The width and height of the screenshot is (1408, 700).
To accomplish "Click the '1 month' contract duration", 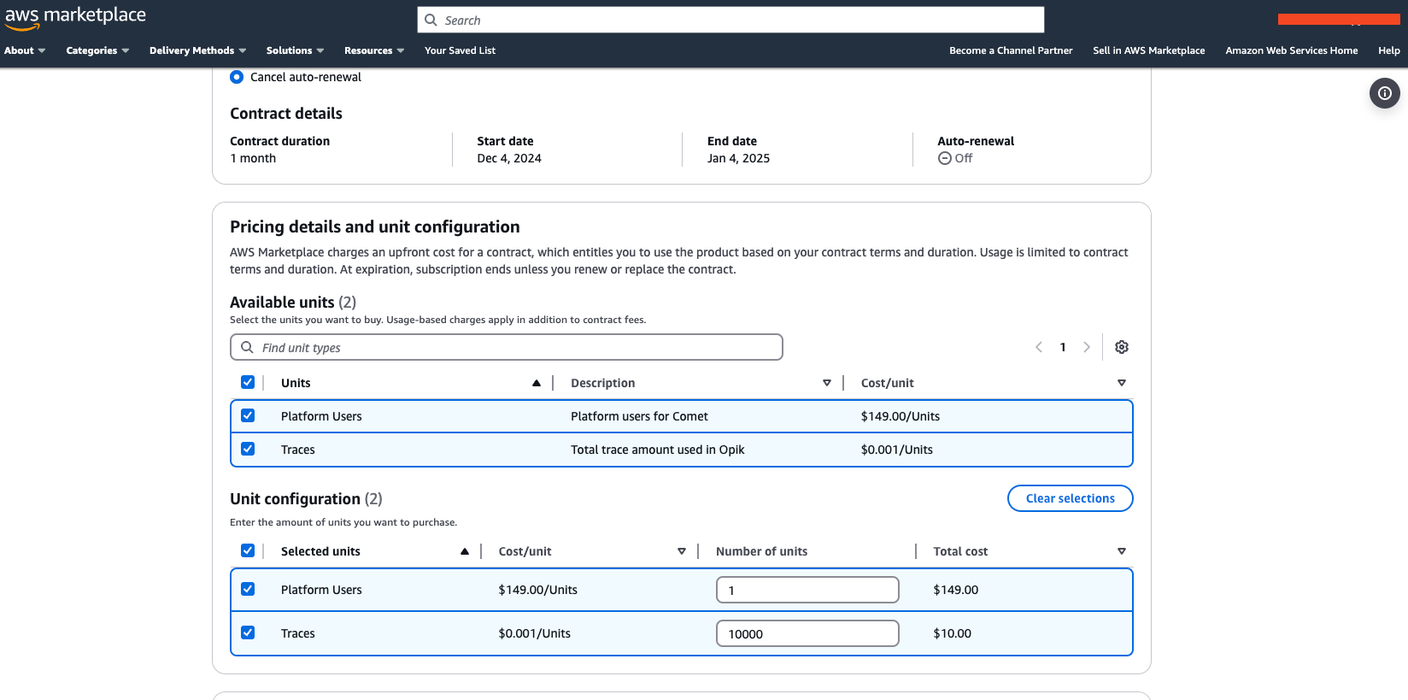I will (253, 158).
